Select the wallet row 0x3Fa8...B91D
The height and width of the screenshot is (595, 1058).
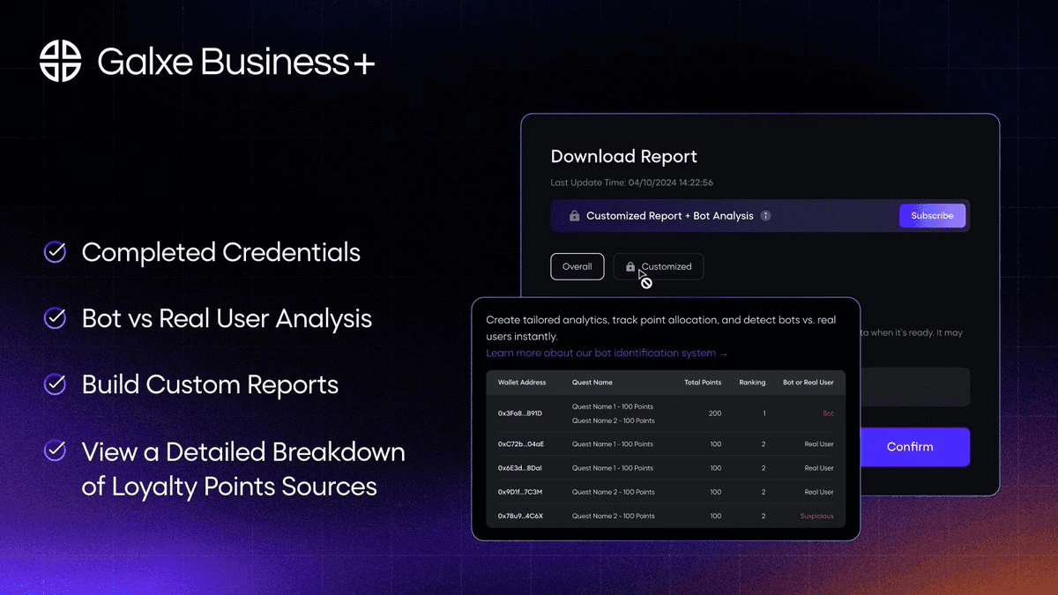(520, 413)
